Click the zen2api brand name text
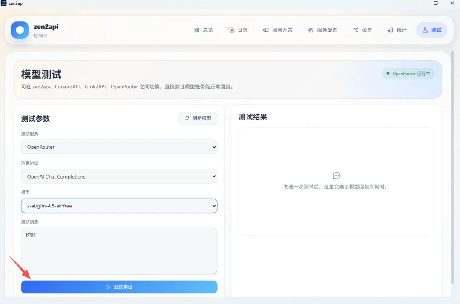Viewport: 460px width, 304px height. 46,27
